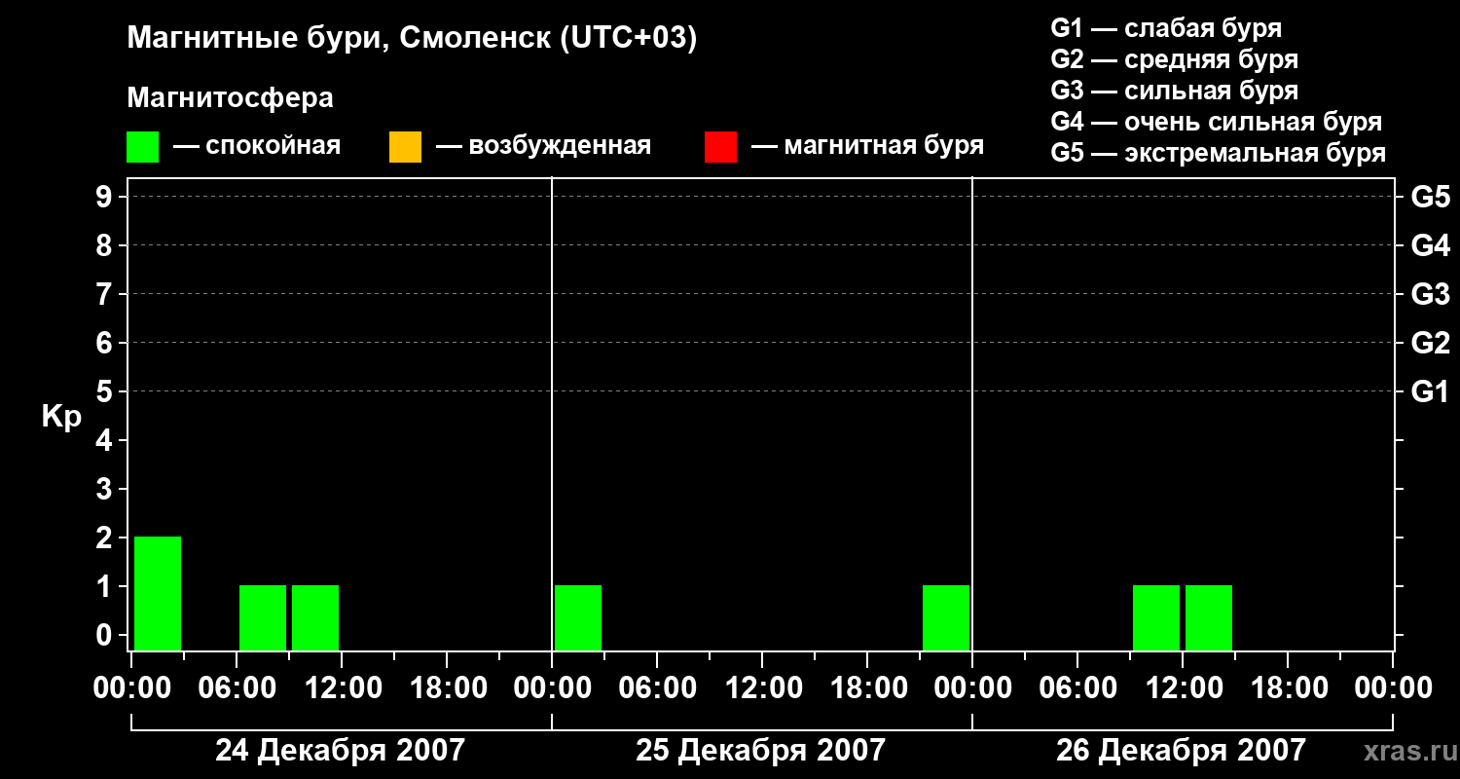This screenshot has height=779, width=1460.
Task: Click the Kp 1 bar starting at 12:00 on 26 December
Action: (x=1209, y=617)
